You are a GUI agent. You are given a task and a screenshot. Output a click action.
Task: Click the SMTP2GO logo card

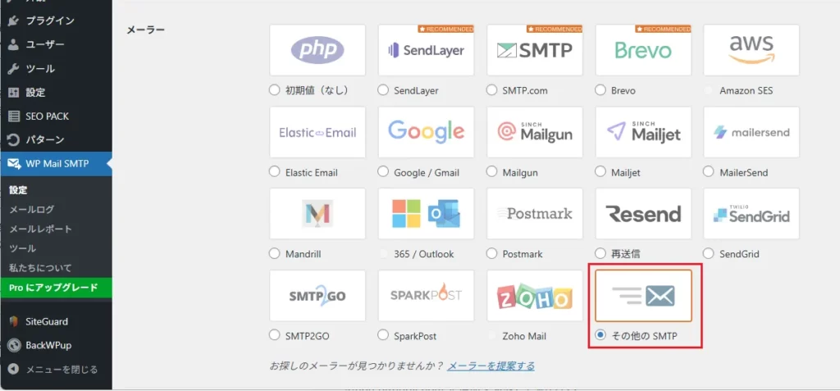click(317, 295)
